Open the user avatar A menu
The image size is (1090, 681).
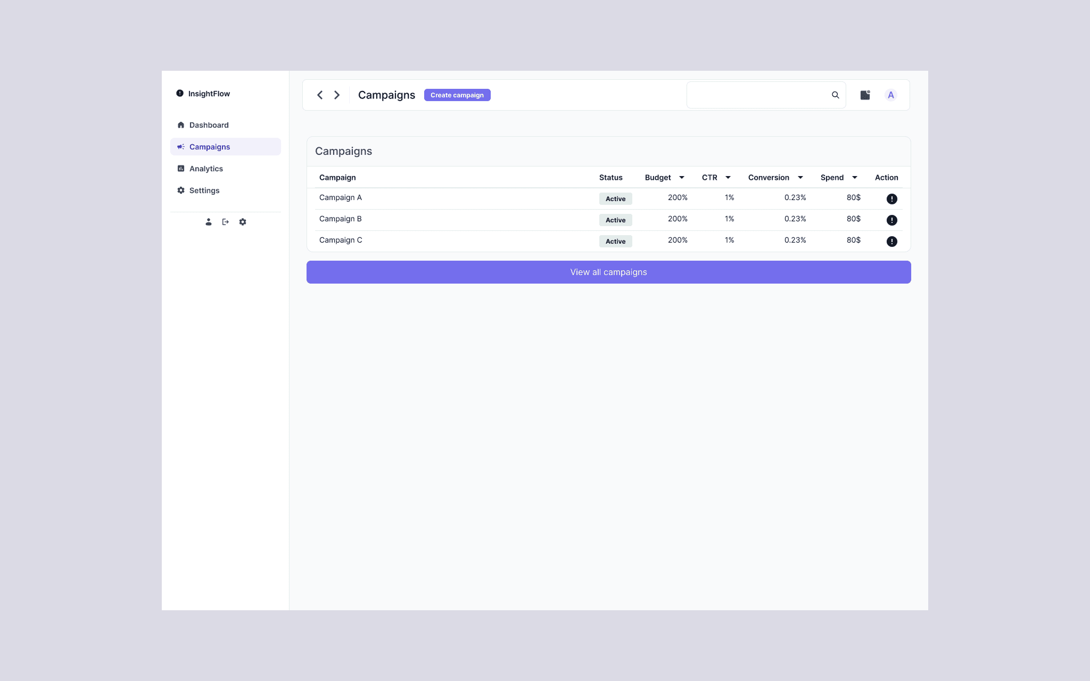(890, 95)
